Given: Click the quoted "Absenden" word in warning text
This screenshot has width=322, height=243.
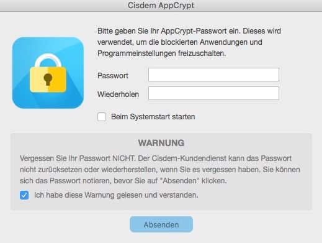Looking at the screenshot, I should click(181, 181).
